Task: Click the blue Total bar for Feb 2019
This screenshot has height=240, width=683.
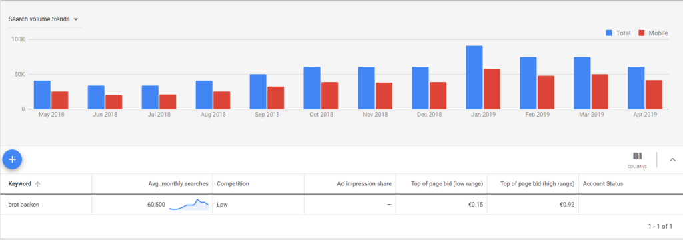Action: [528, 83]
